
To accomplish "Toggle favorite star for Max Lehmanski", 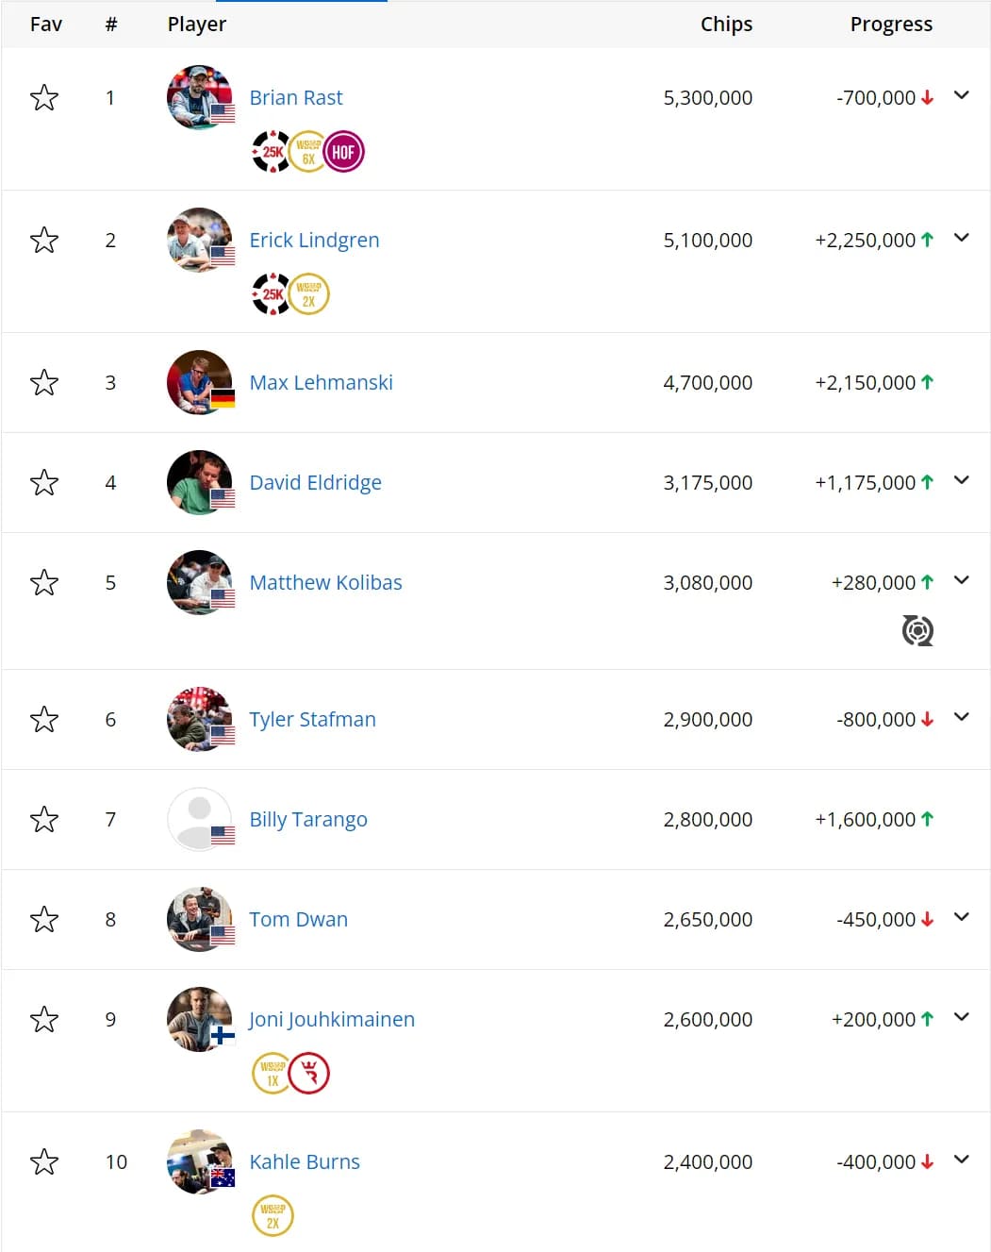I will [44, 382].
